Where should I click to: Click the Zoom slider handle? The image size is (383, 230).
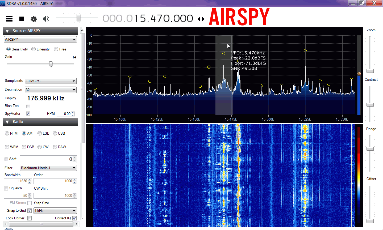(x=370, y=71)
